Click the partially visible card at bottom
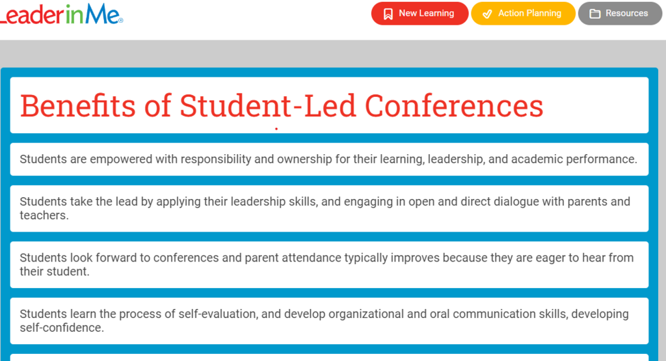This screenshot has height=361, width=666. 329,358
